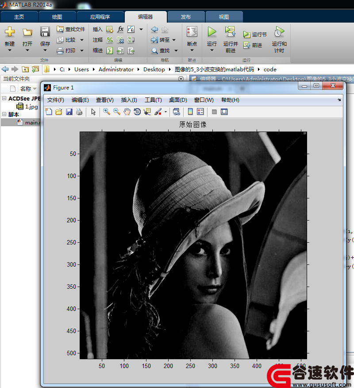The image size is (354, 388).
Task: Open the 插入(I) menu in Figure 1
Action: [x=129, y=100]
